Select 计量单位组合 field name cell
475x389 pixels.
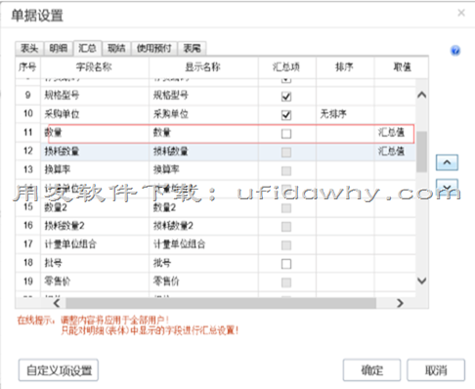[x=95, y=244]
